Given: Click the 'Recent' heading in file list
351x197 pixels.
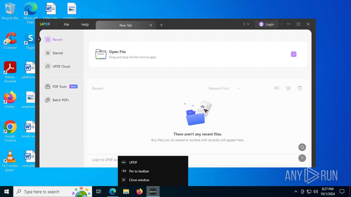Looking at the screenshot, I should click(x=98, y=88).
